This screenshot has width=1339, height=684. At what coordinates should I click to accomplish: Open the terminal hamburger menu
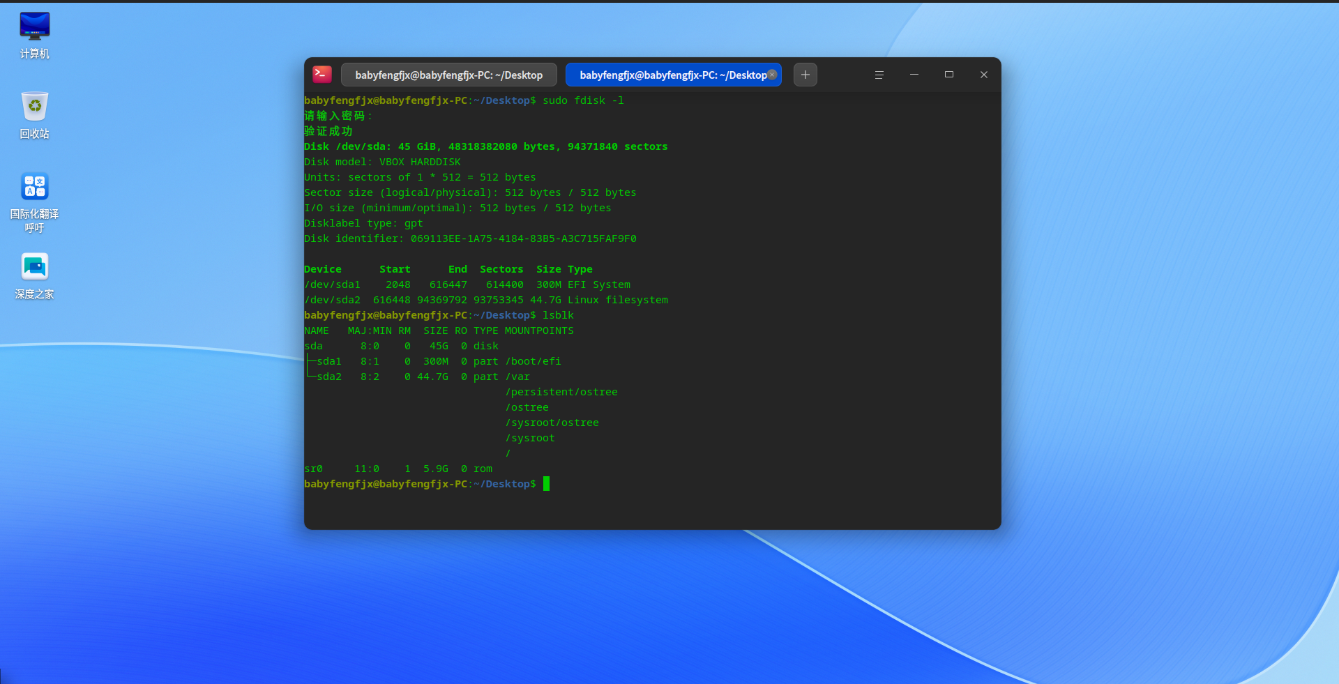click(x=879, y=75)
